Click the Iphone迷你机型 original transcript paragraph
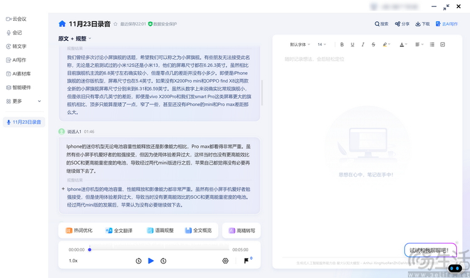 [x=159, y=159]
